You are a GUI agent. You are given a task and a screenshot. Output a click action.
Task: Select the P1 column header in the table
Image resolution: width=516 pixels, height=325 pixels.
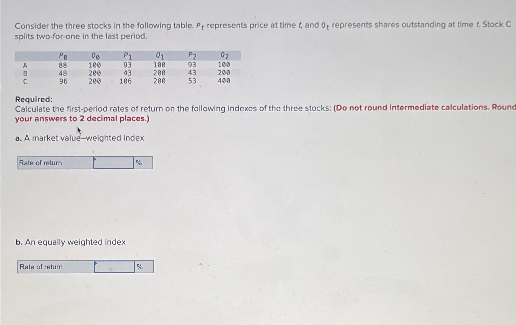pyautogui.click(x=127, y=56)
